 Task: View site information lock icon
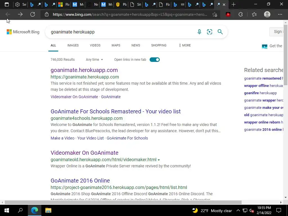47,14
